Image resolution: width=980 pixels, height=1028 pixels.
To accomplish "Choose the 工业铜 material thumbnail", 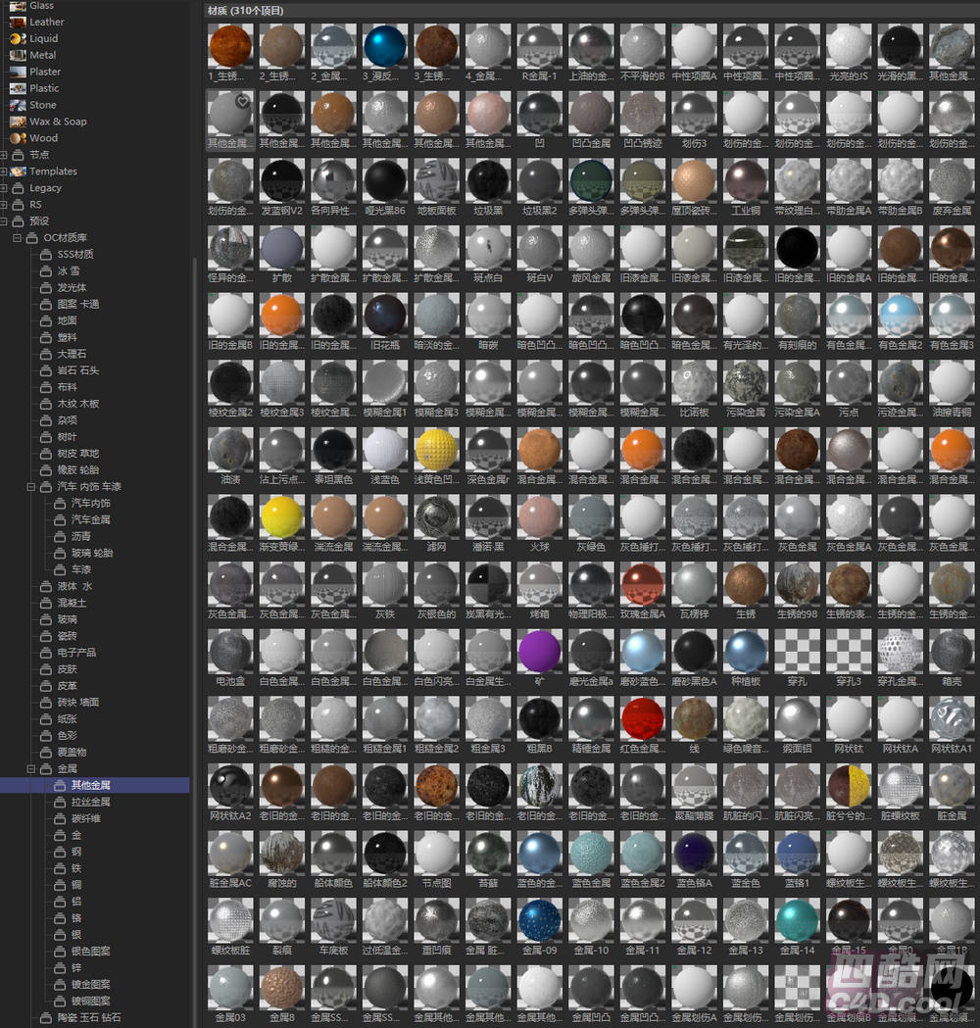I will tap(746, 182).
